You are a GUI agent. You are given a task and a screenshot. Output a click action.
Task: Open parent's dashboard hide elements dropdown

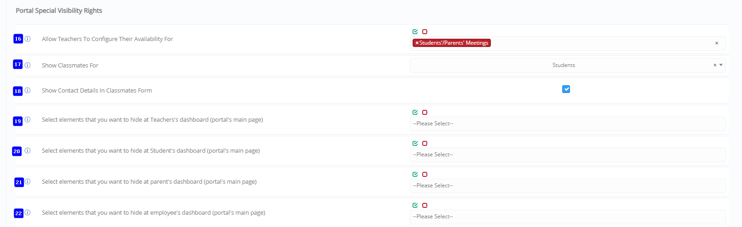[568, 186]
